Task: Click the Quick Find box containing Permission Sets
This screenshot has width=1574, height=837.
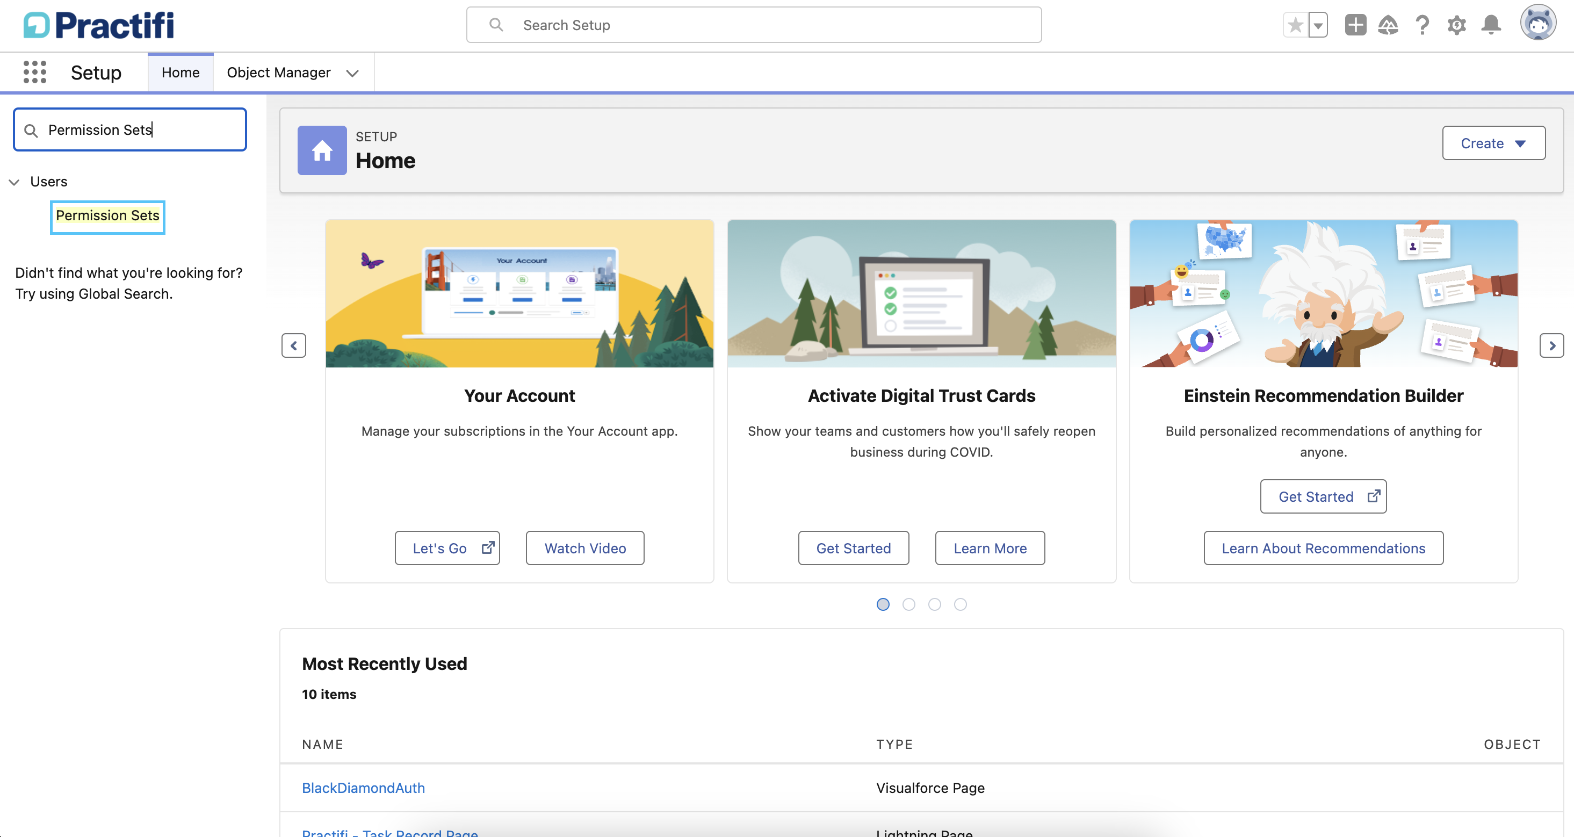Action: click(130, 129)
